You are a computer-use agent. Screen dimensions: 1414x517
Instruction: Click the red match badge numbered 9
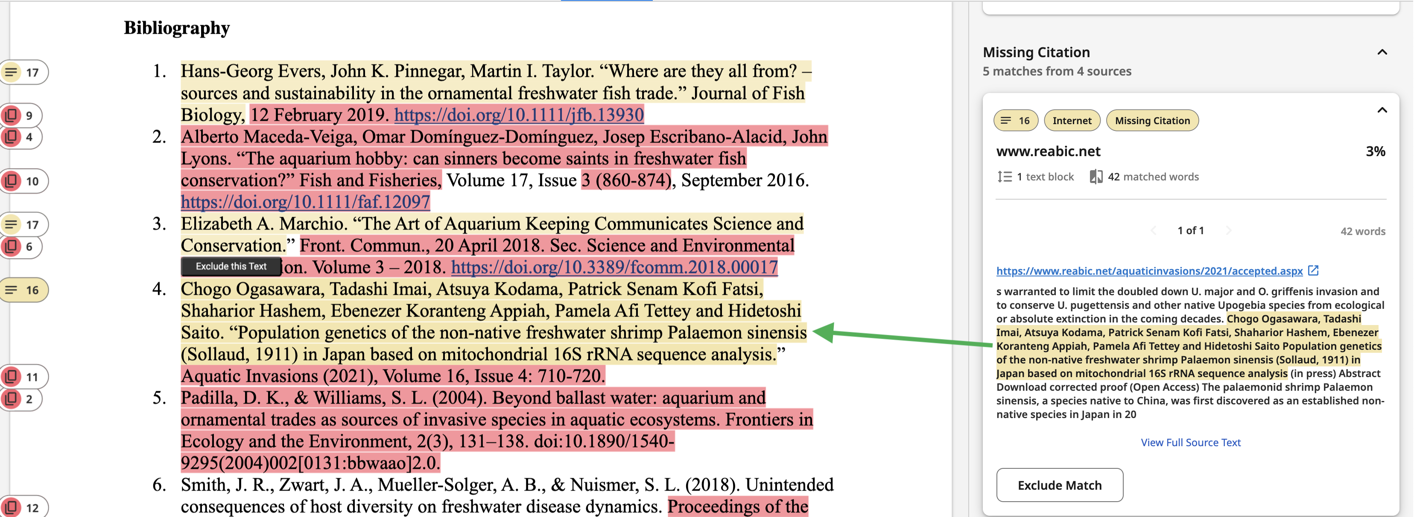tap(21, 116)
